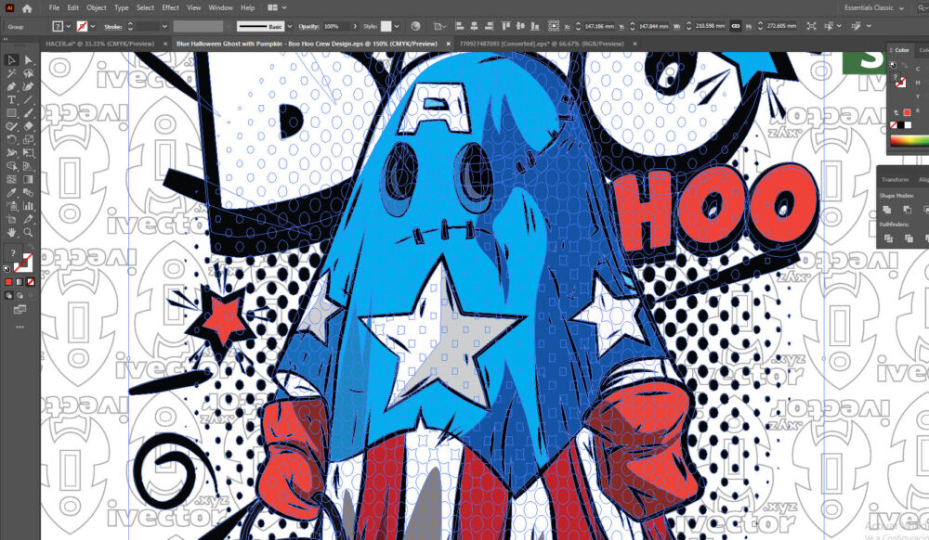Open Graphic Style dropdown
Viewport: 929px width, 540px height.
point(397,27)
